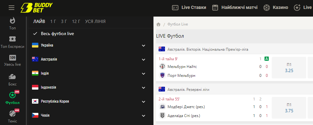Screen dimensions: 313x125
Task: Open the Топ flame icon
Action: (x=12, y=20)
